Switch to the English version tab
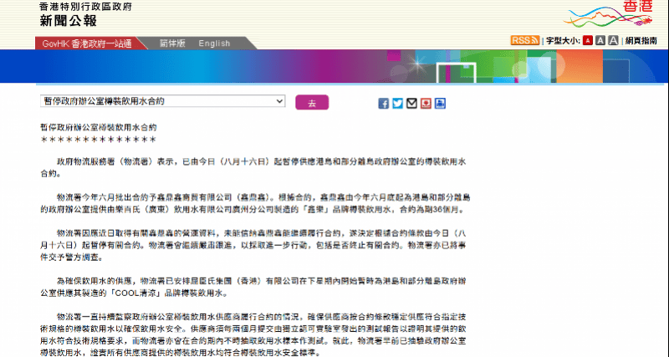This screenshot has height=357, width=669. (x=214, y=43)
